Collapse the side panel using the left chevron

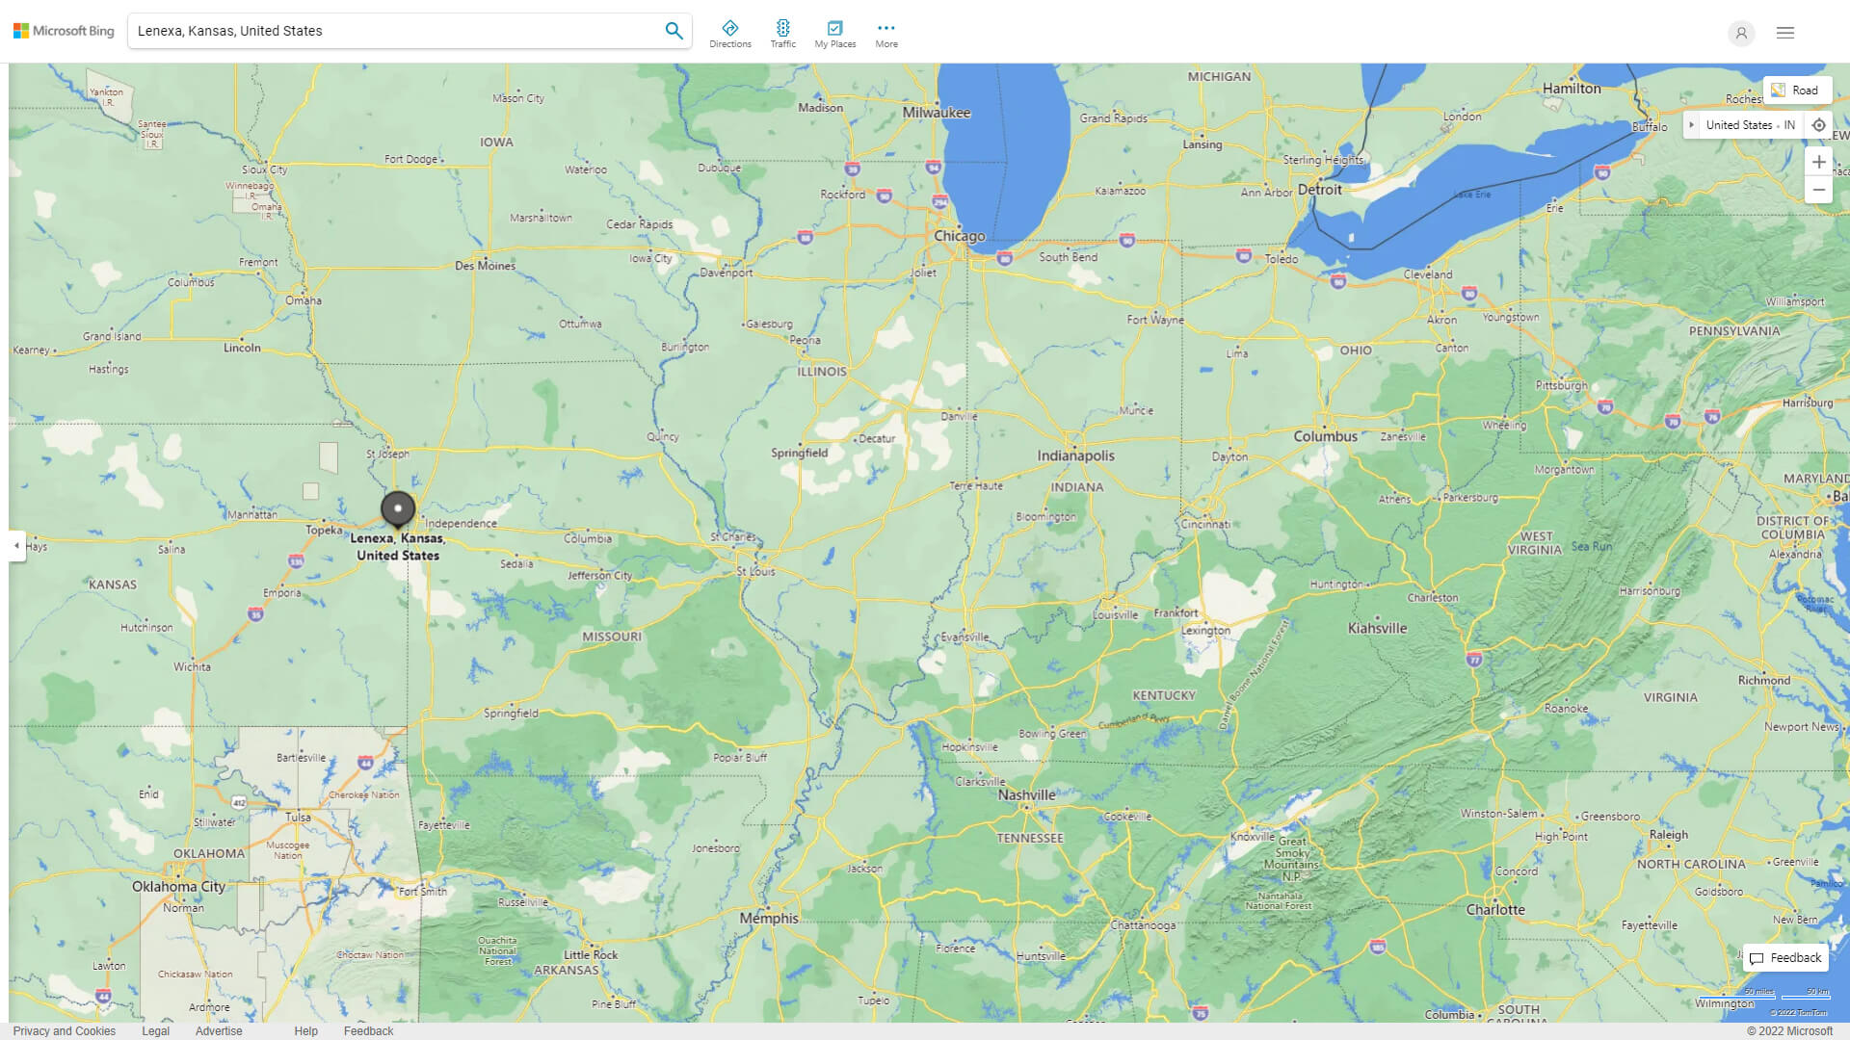point(15,546)
